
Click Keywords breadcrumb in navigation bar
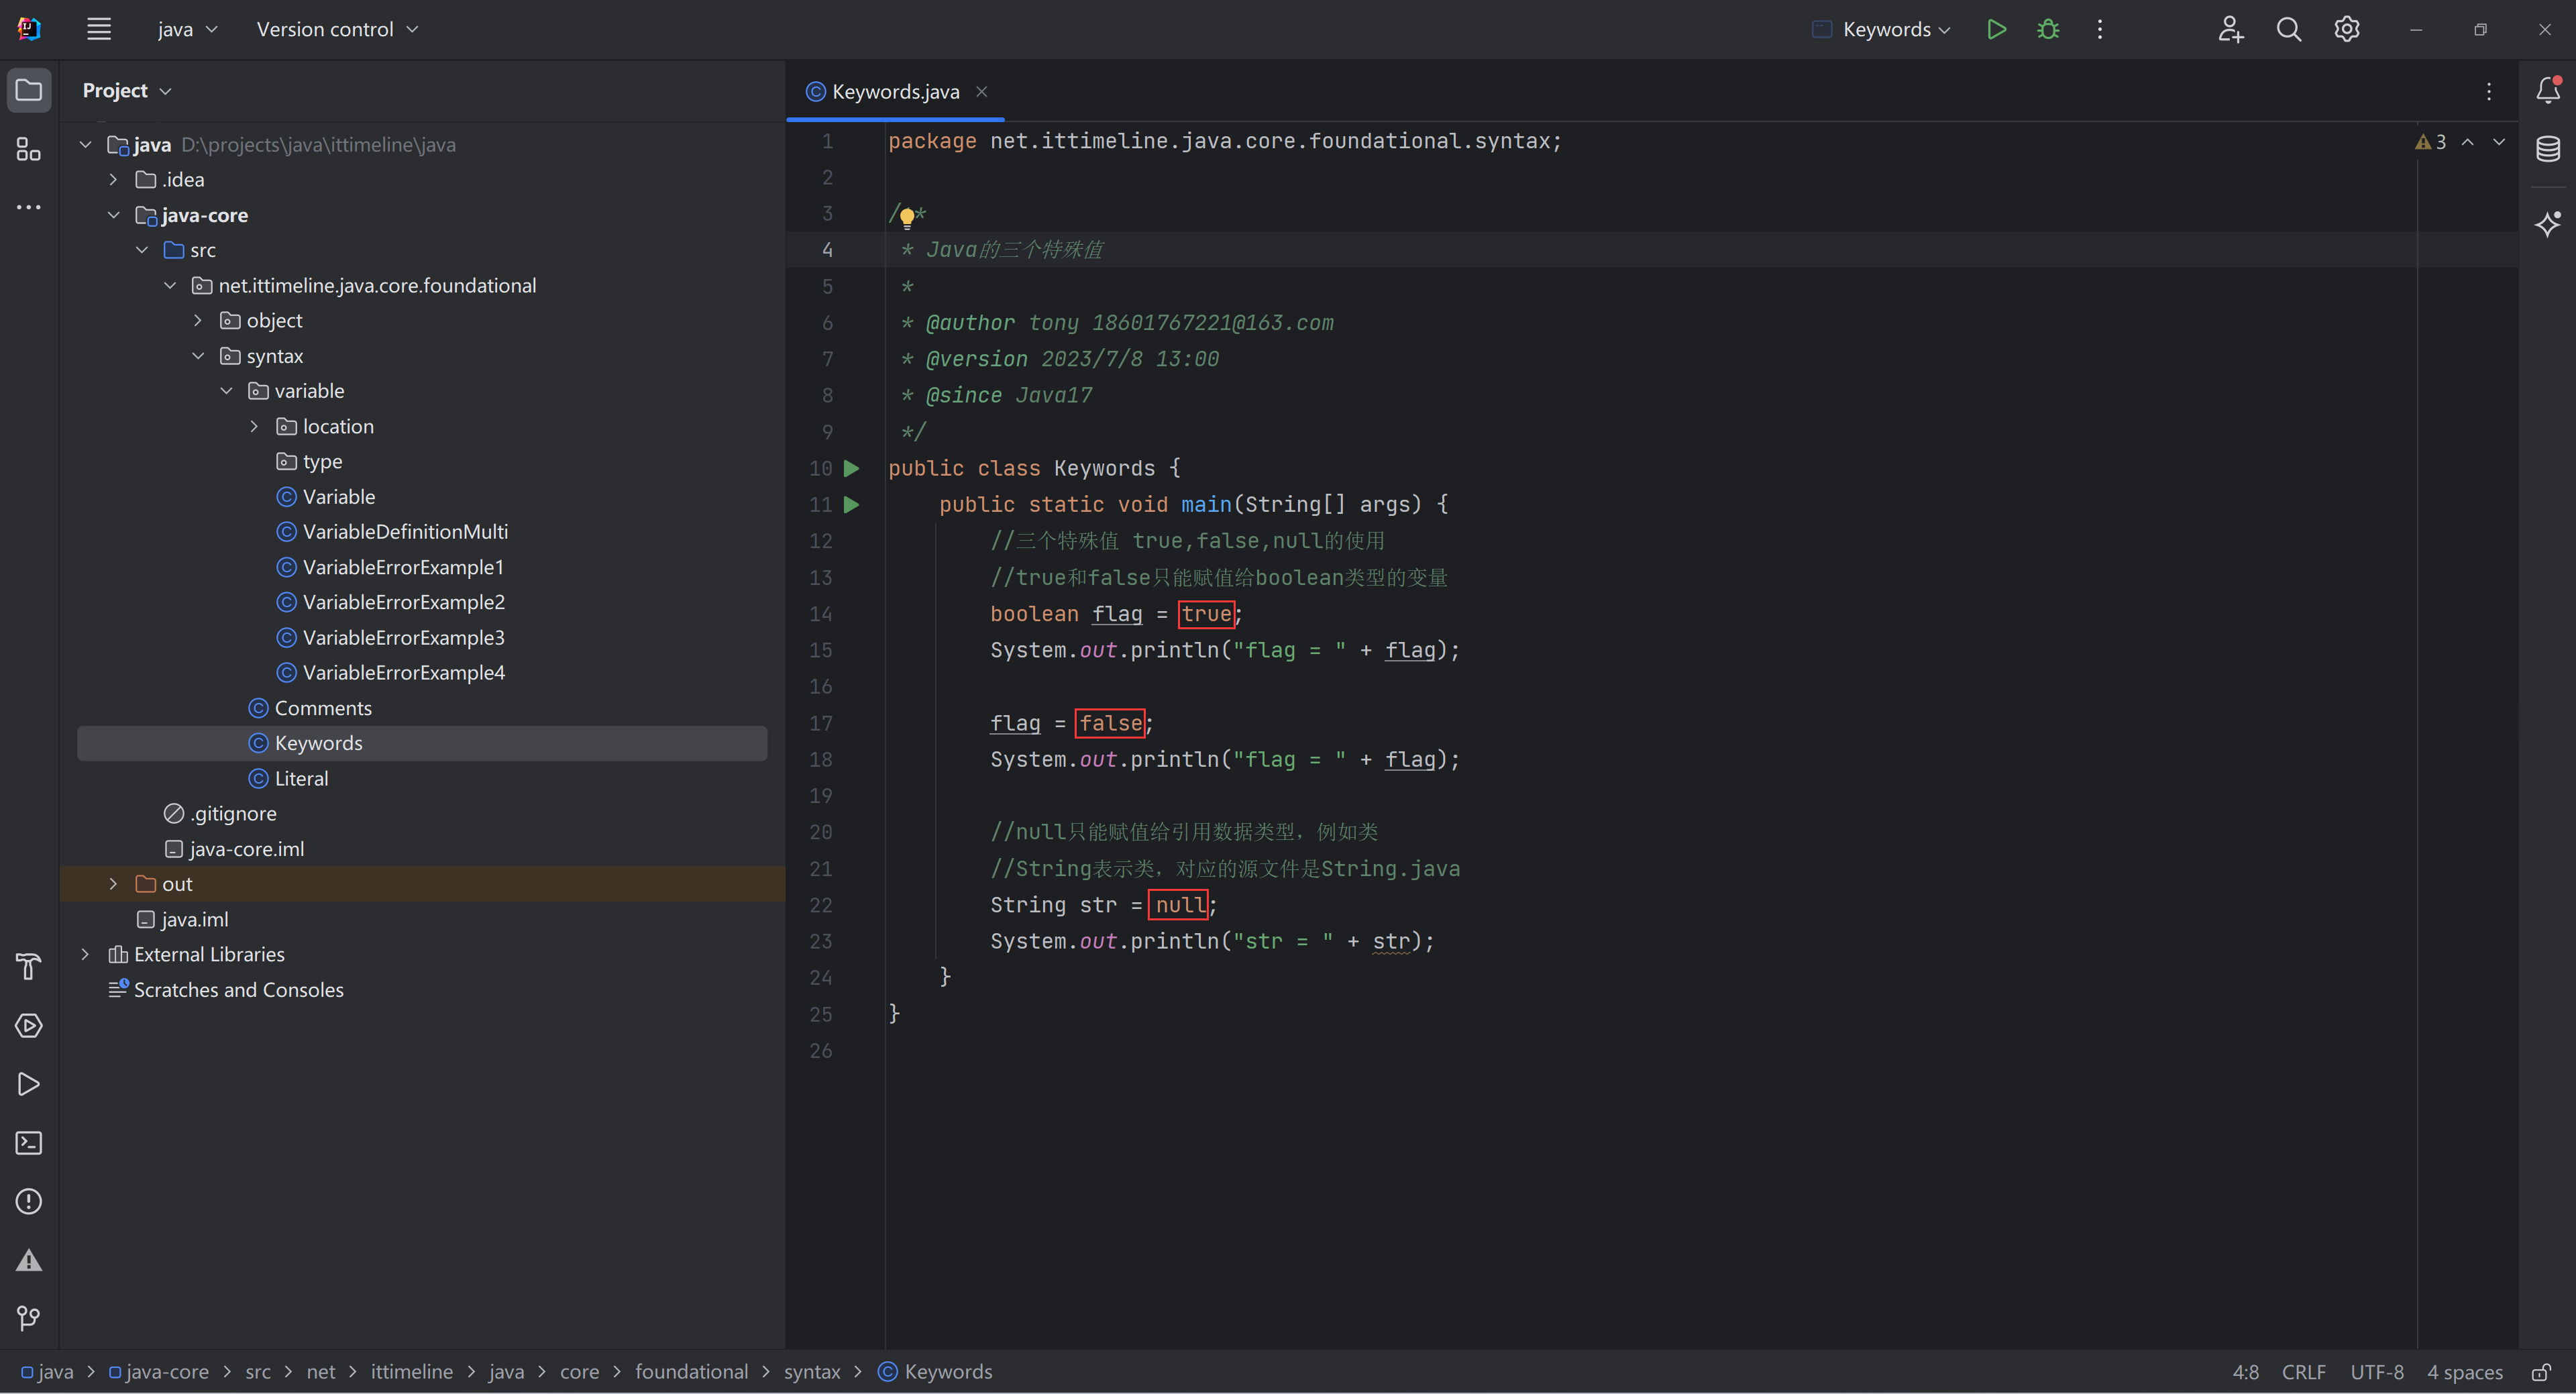click(x=935, y=1372)
